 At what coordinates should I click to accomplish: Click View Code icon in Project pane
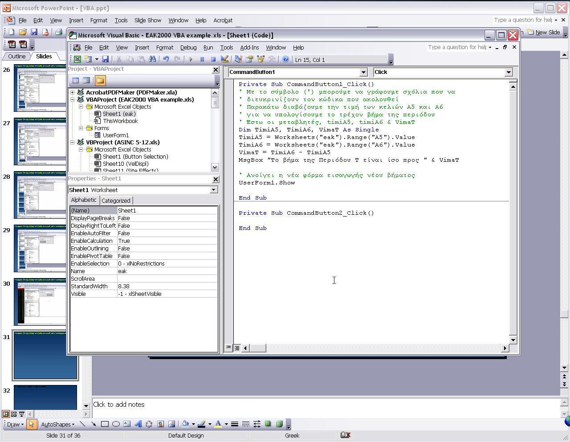(76, 81)
